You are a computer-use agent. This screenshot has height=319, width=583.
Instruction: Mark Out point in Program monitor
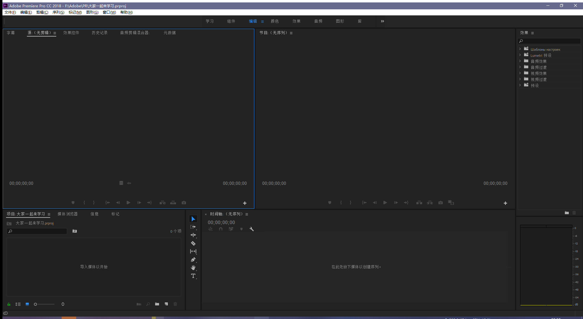point(351,203)
